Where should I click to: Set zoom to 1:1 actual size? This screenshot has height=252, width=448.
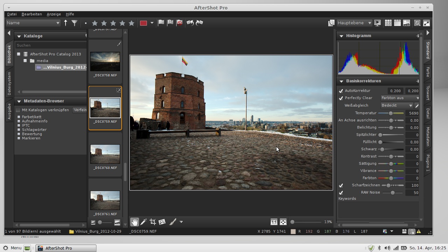pos(274,222)
